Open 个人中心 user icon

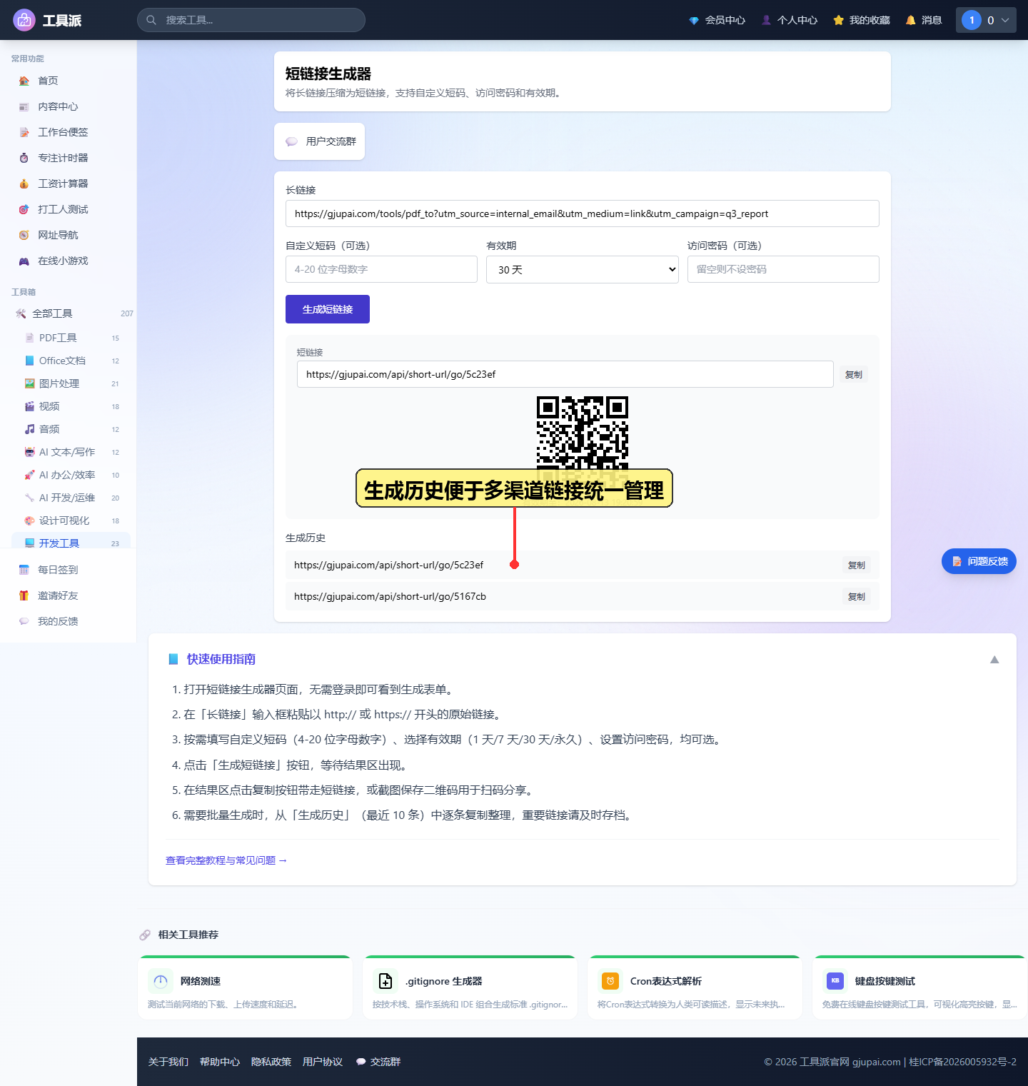click(766, 20)
